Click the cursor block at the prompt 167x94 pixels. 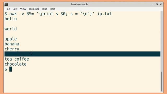click(x=10, y=69)
